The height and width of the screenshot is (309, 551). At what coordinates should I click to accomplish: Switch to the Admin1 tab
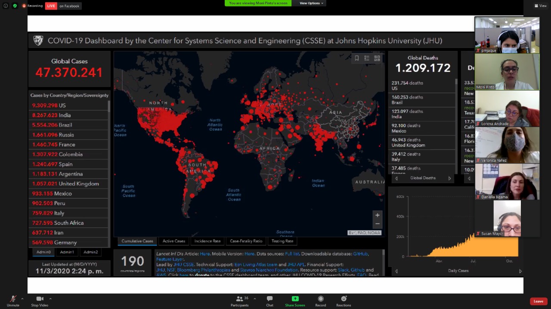tap(67, 252)
